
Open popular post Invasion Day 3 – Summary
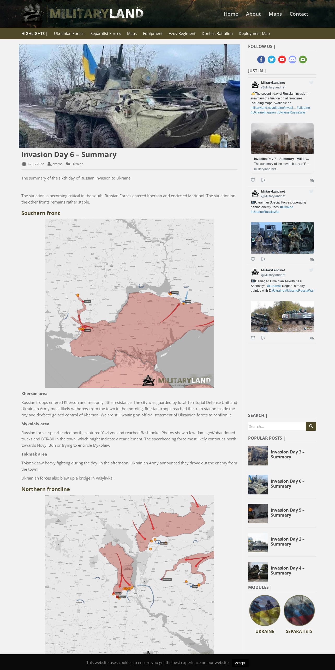coord(288,454)
